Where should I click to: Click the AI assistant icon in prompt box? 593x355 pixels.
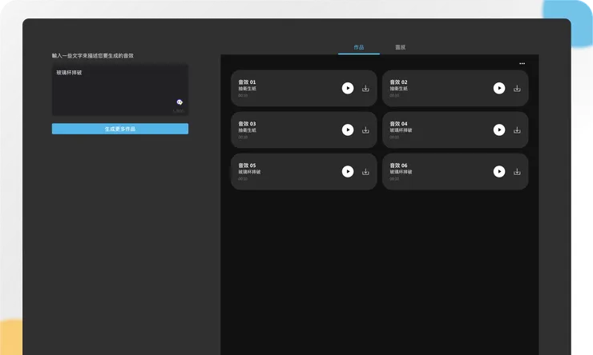pyautogui.click(x=180, y=102)
